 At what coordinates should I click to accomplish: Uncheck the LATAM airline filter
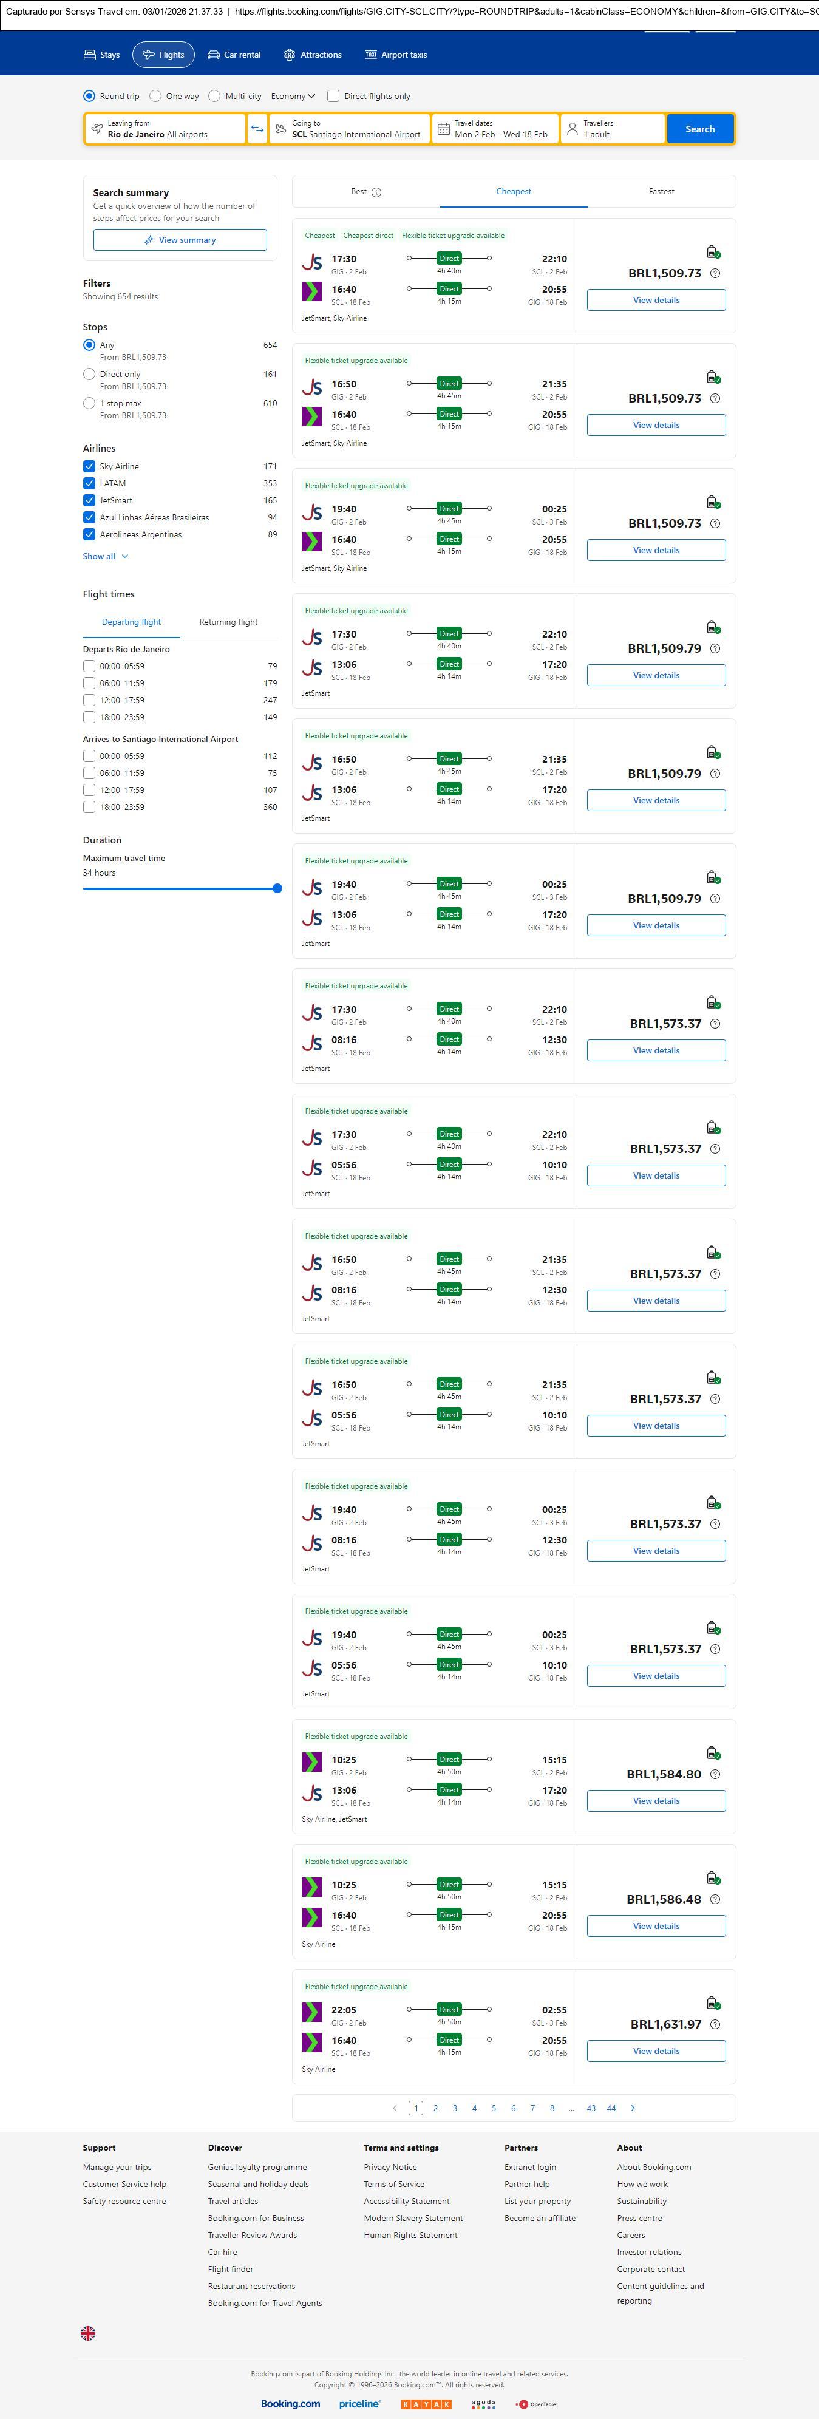(89, 483)
